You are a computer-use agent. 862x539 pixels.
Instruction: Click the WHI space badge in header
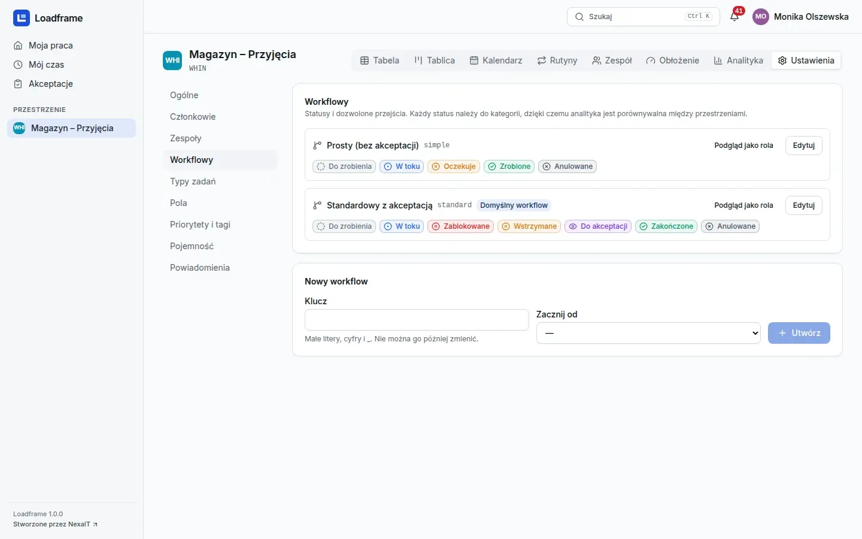pos(172,60)
